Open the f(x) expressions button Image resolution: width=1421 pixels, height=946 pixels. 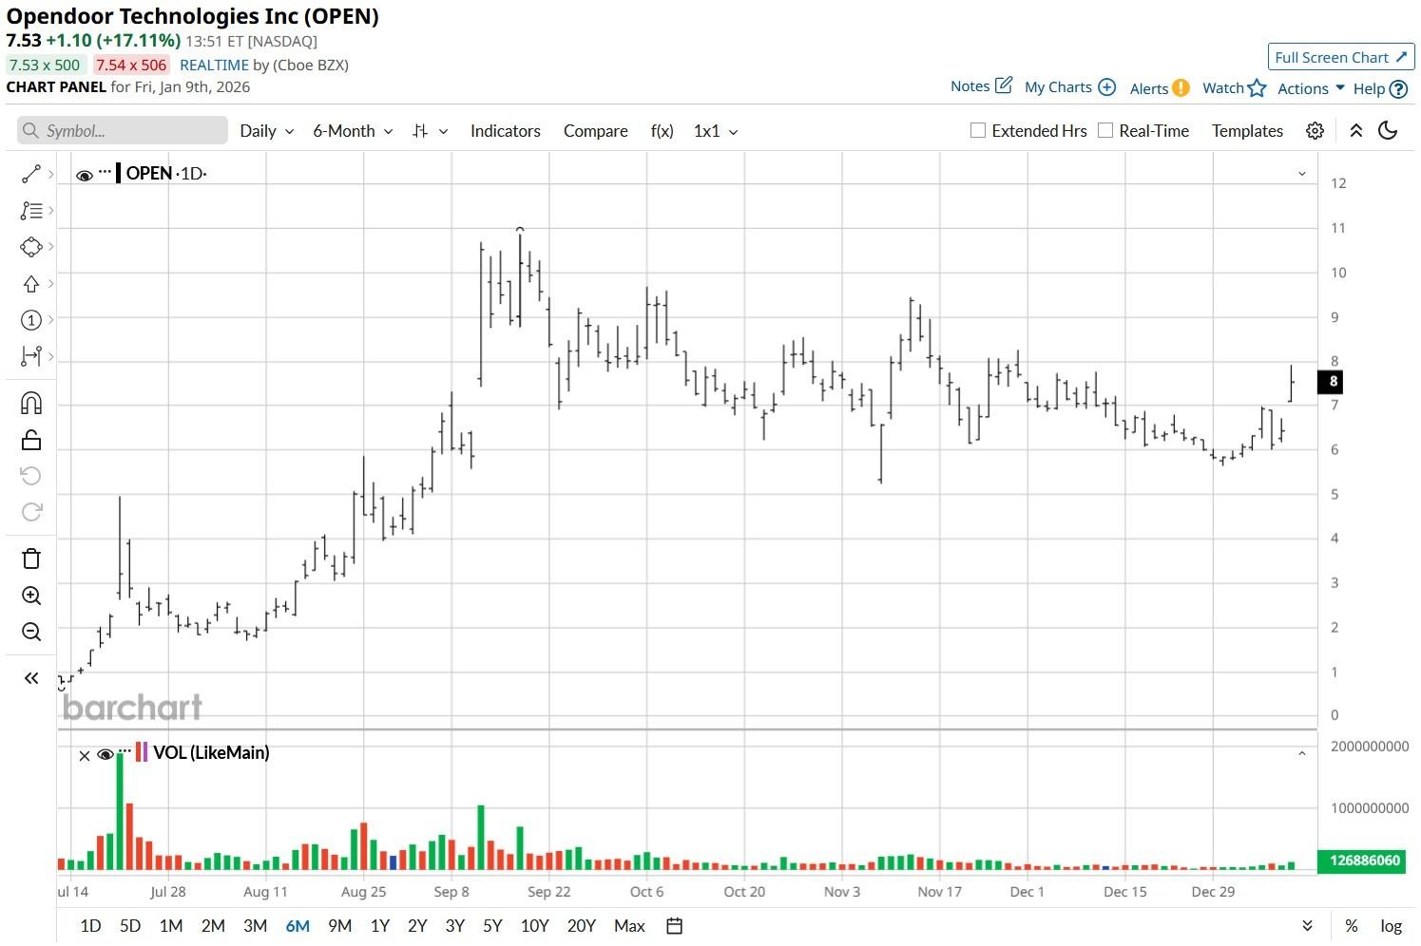tap(662, 131)
